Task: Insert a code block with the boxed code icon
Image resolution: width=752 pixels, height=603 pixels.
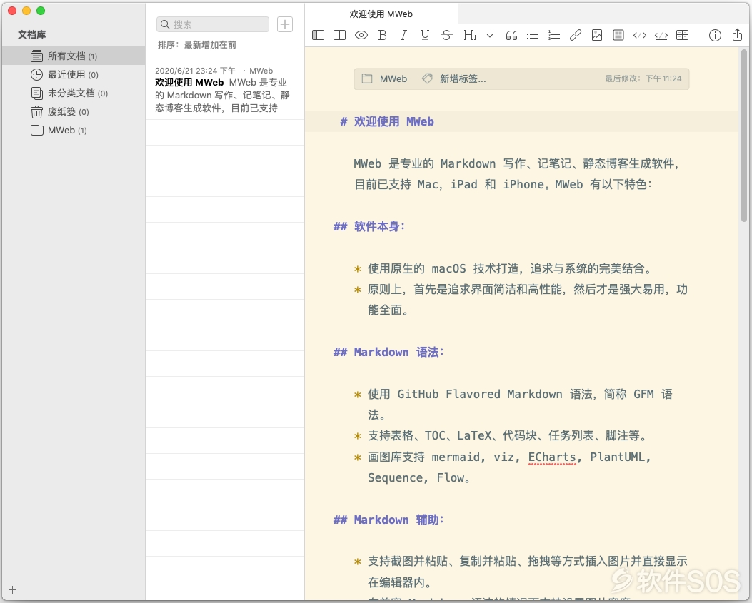Action: pos(661,35)
